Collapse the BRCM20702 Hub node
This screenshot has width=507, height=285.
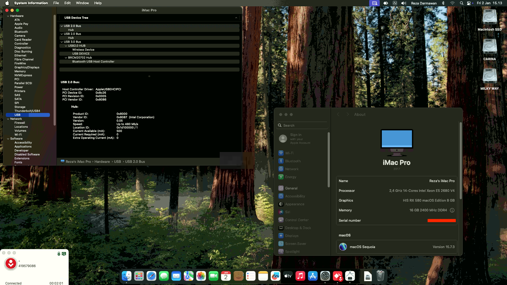(66, 58)
